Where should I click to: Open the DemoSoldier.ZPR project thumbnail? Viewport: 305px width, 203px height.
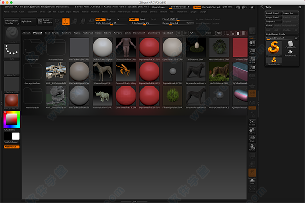click(x=126, y=49)
